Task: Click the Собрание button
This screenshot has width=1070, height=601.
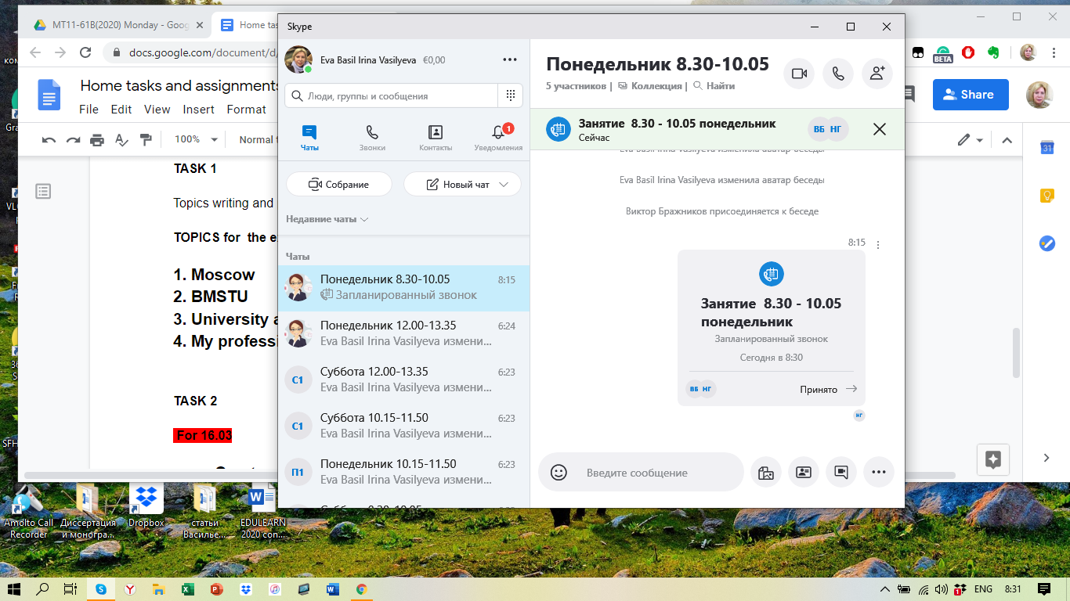Action: tap(339, 185)
